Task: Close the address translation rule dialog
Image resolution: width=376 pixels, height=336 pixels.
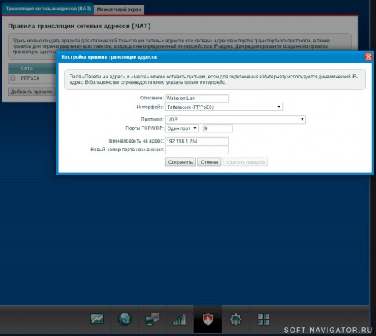Action: [x=368, y=56]
